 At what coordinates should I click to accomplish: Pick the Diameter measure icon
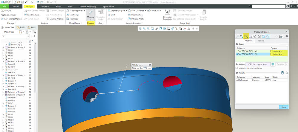255,36
